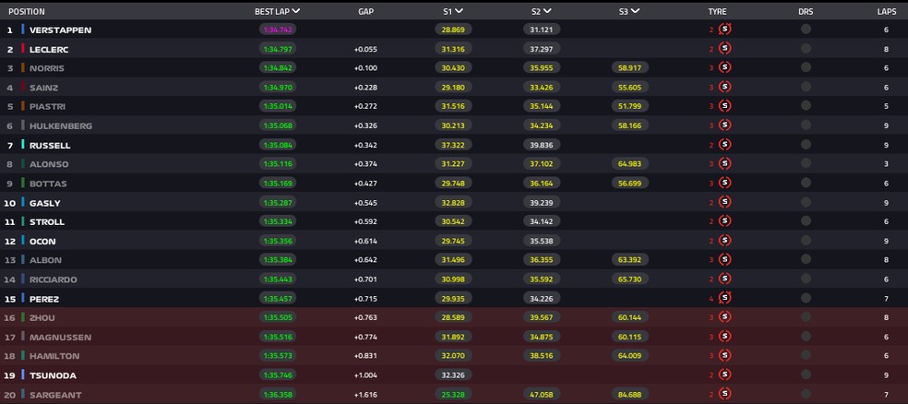Click Leclerc's red team colour bar

coord(23,49)
